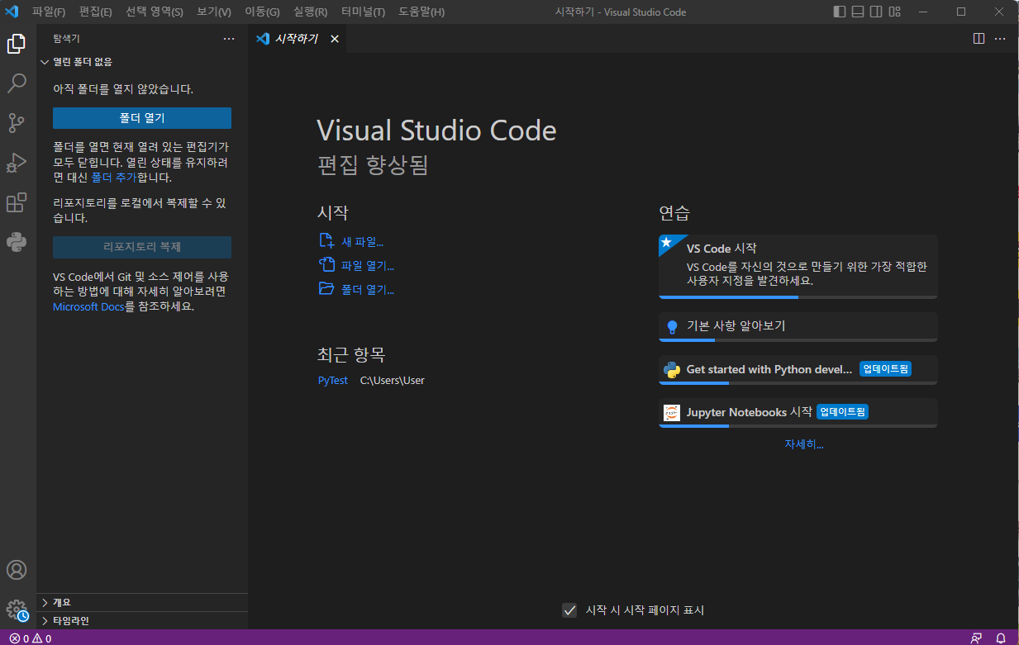The image size is (1019, 645).
Task: Click the lightbulb icon on 기본 사항 card
Action: pos(672,326)
